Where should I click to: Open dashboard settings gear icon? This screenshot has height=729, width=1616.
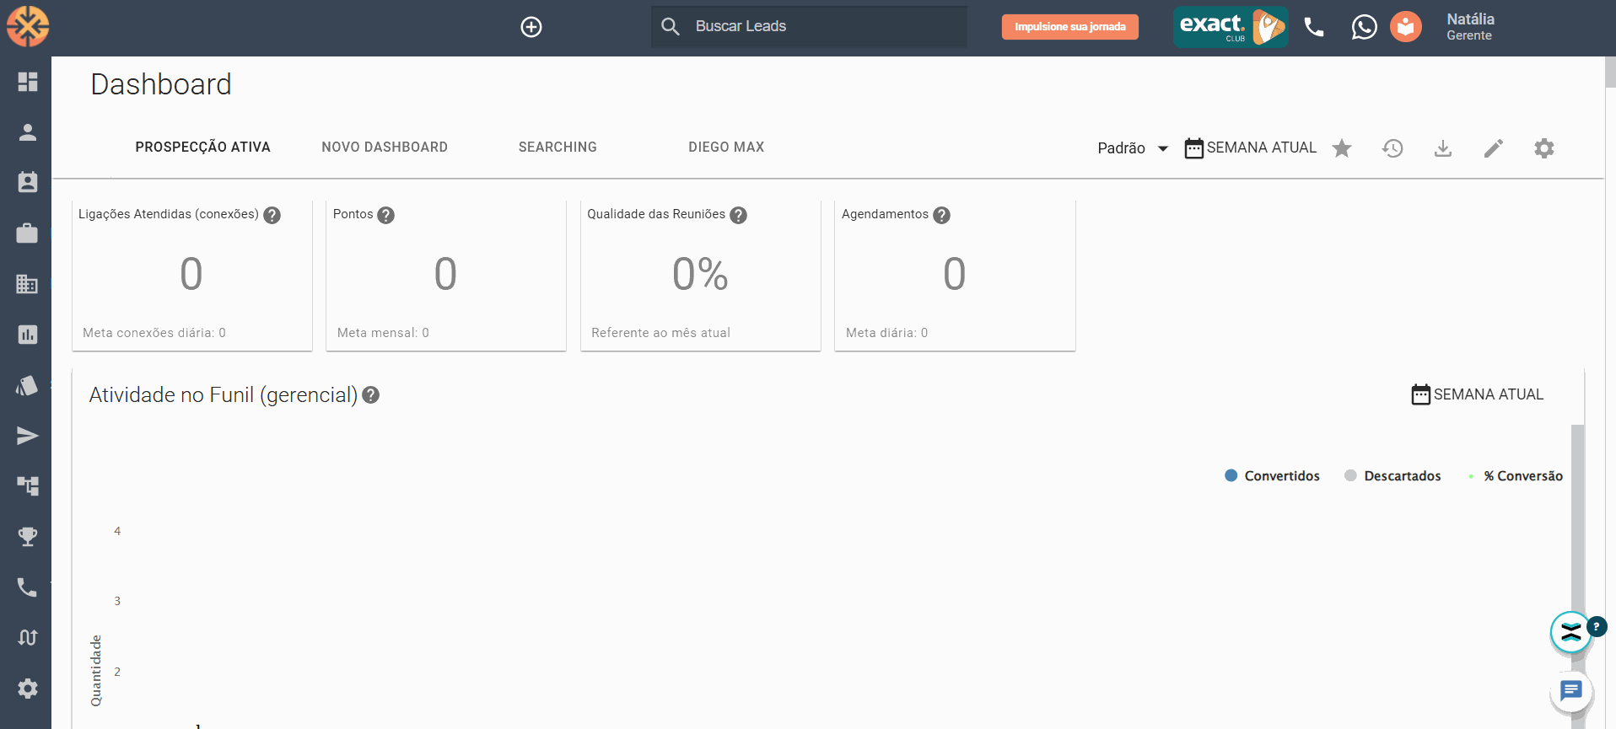(1543, 148)
